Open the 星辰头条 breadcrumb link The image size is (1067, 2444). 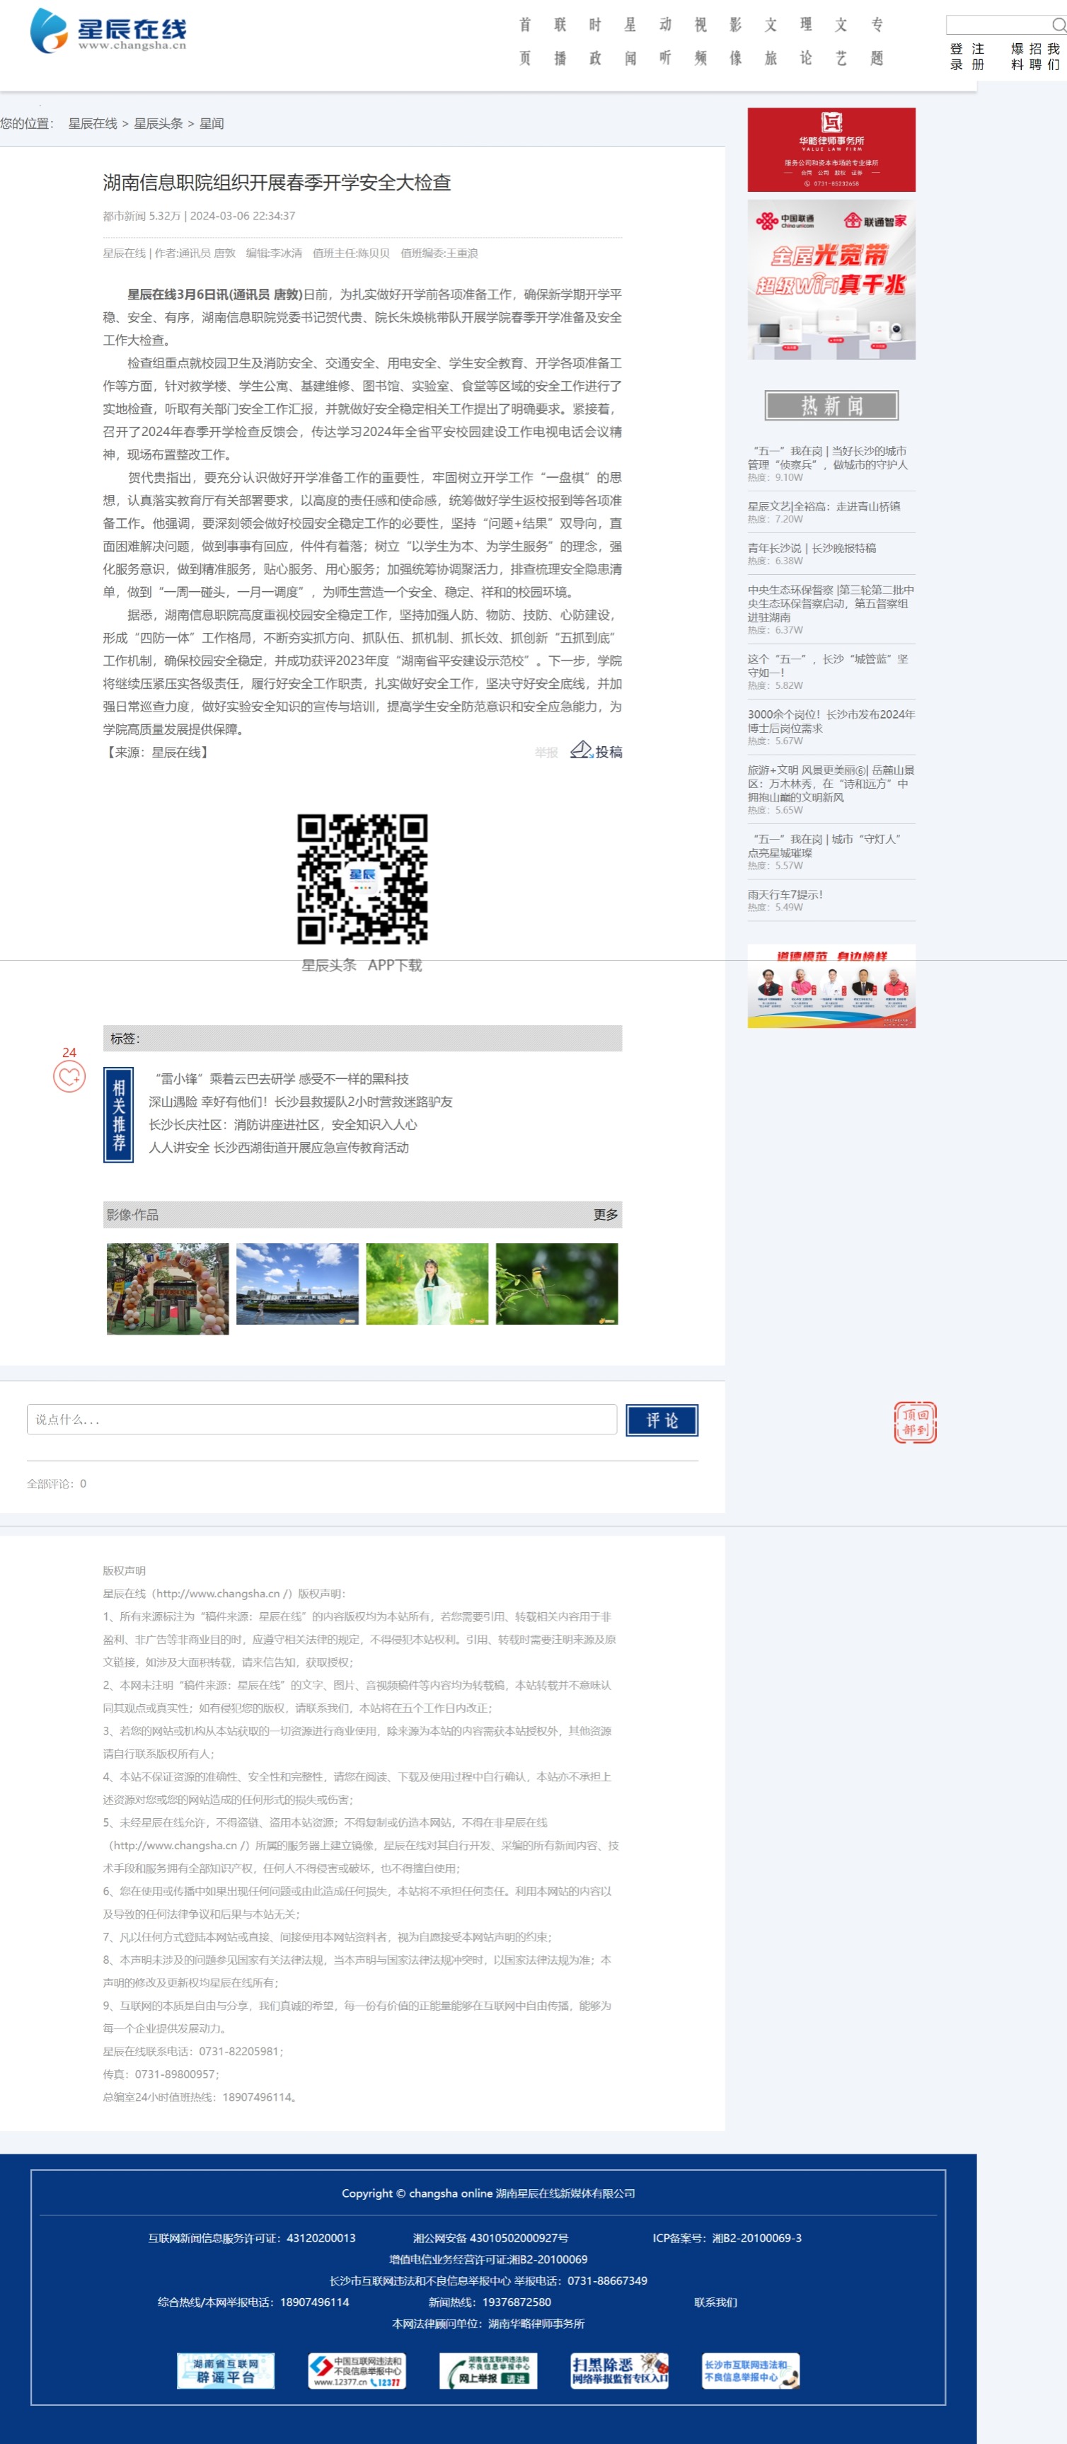[158, 123]
